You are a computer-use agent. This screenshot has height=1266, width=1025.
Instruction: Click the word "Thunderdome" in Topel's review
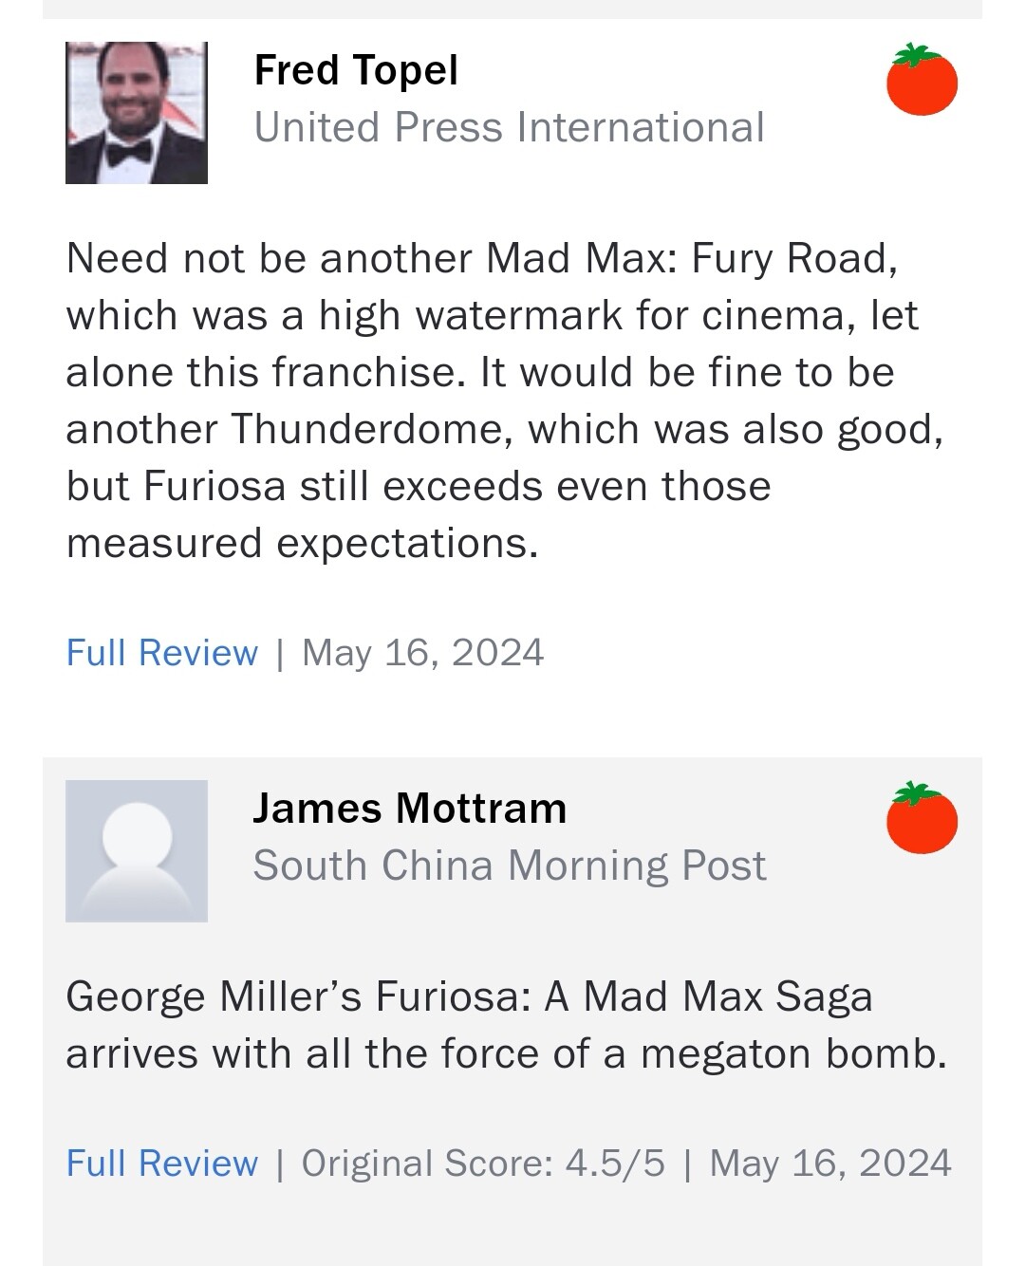[x=365, y=429]
